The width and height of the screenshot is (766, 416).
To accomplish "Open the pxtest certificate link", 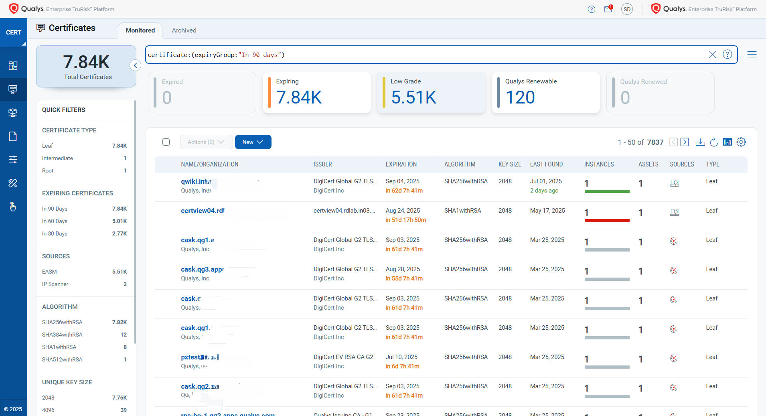I will tap(200, 357).
